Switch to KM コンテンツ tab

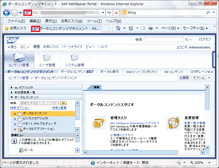coord(174,72)
